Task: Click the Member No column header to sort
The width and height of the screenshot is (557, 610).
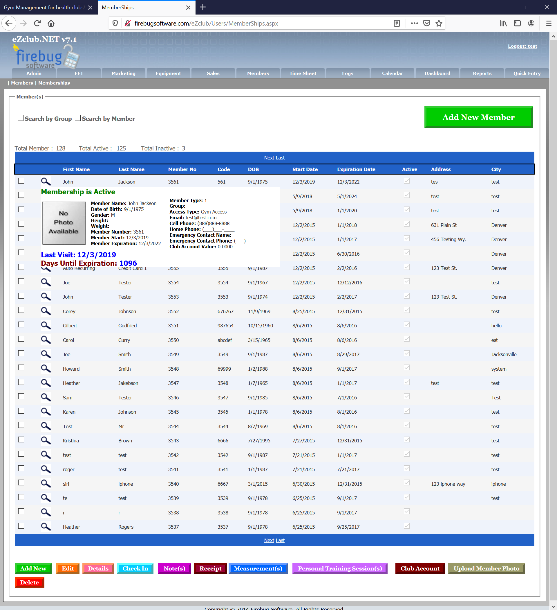Action: tap(182, 169)
